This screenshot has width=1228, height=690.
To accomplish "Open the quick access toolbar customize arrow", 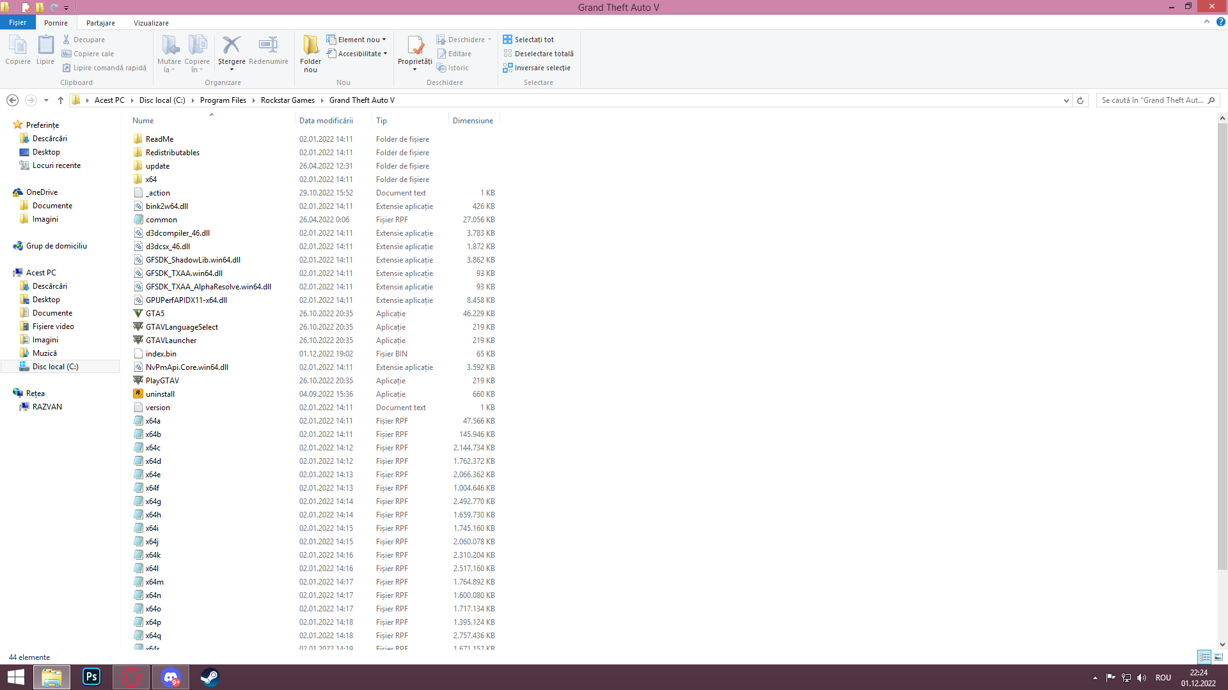I will click(x=66, y=8).
